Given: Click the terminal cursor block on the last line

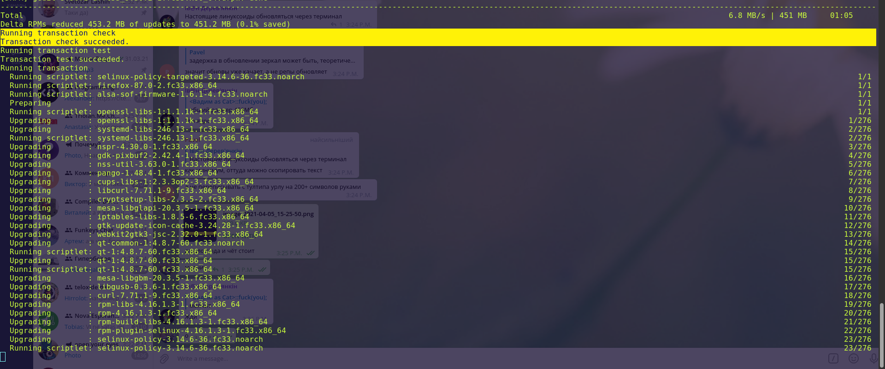Looking at the screenshot, I should (3, 357).
